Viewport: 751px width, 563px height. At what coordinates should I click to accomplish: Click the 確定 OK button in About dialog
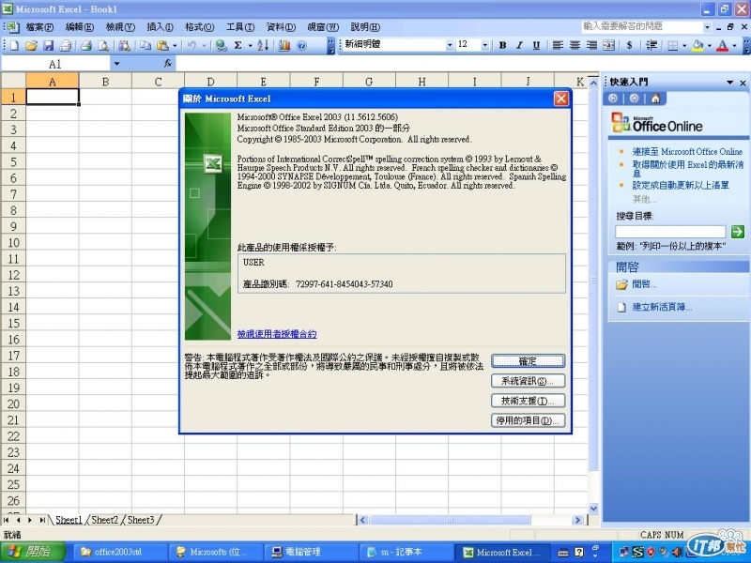(x=528, y=361)
